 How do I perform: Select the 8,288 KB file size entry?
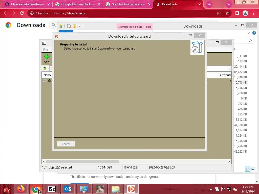tap(241, 93)
